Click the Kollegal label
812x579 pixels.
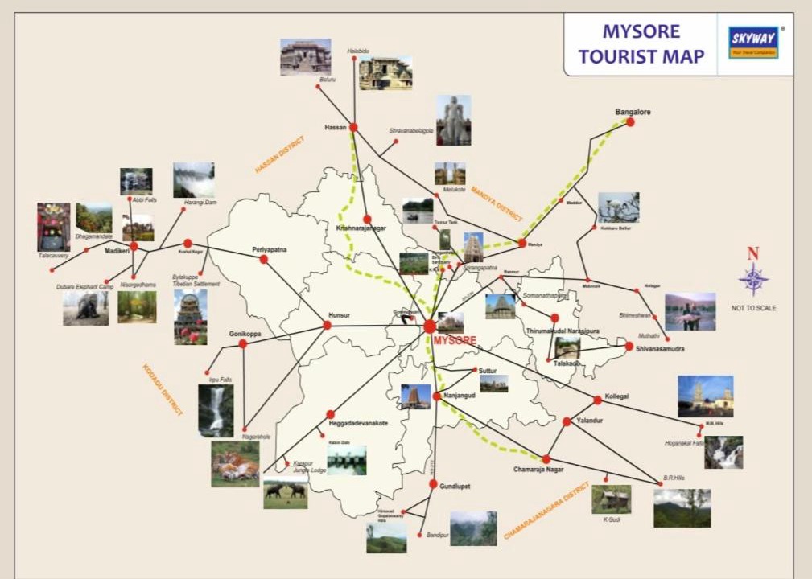click(x=616, y=396)
